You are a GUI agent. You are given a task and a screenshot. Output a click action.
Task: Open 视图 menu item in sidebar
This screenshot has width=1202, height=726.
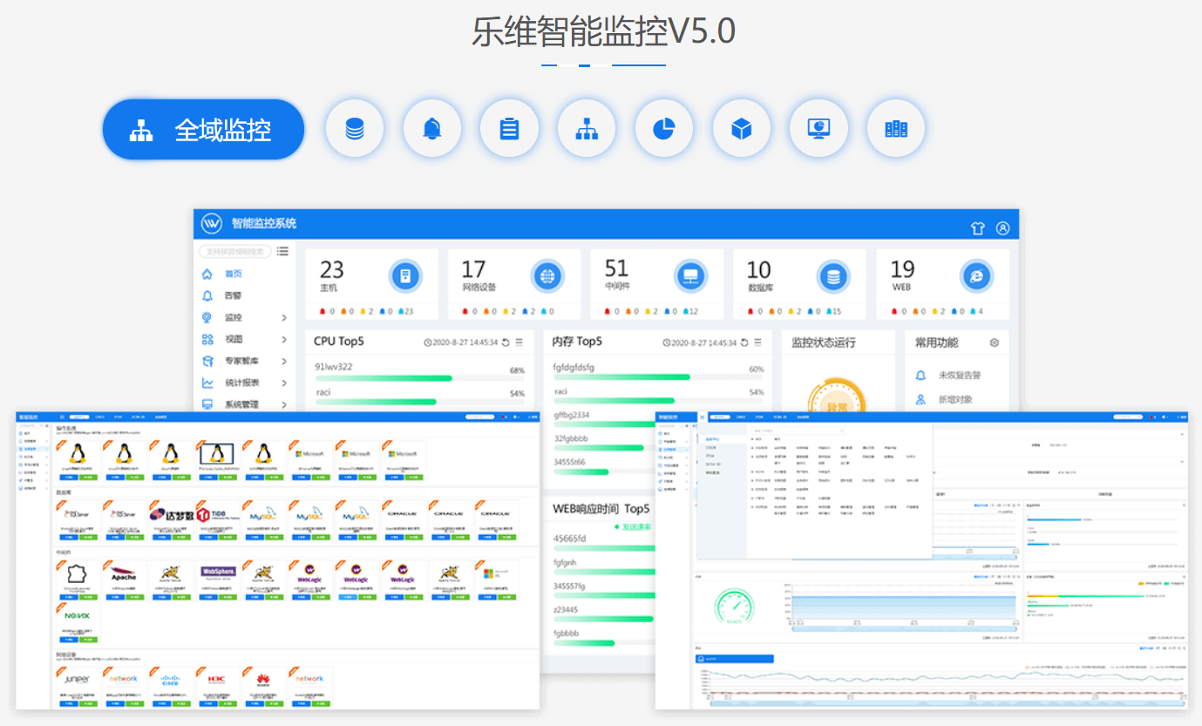(234, 339)
